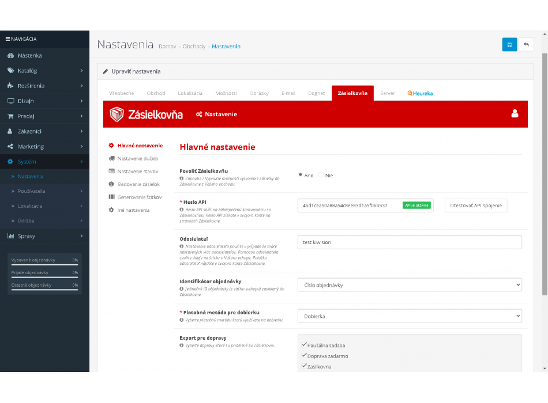Click the barcode icon beside Generovanie štítkov
The width and height of the screenshot is (548, 403).
coord(111,197)
